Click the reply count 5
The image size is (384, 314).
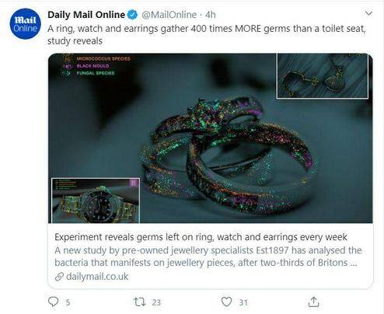point(68,302)
